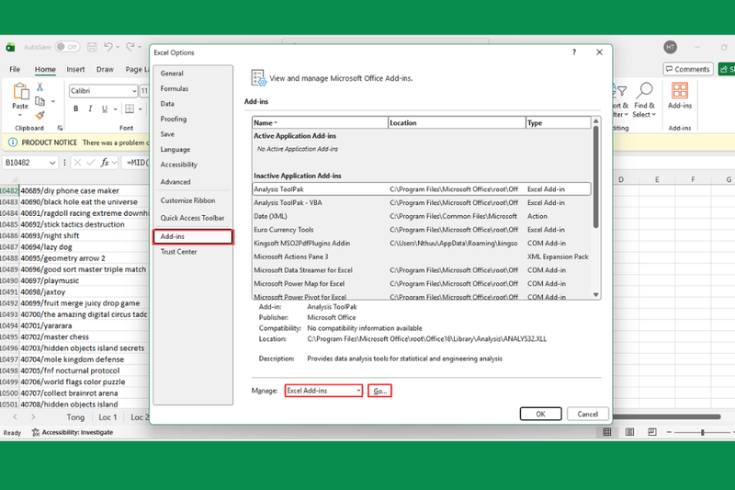The height and width of the screenshot is (490, 735).
Task: Open the Clipboard dialog launcher
Action: 60,128
